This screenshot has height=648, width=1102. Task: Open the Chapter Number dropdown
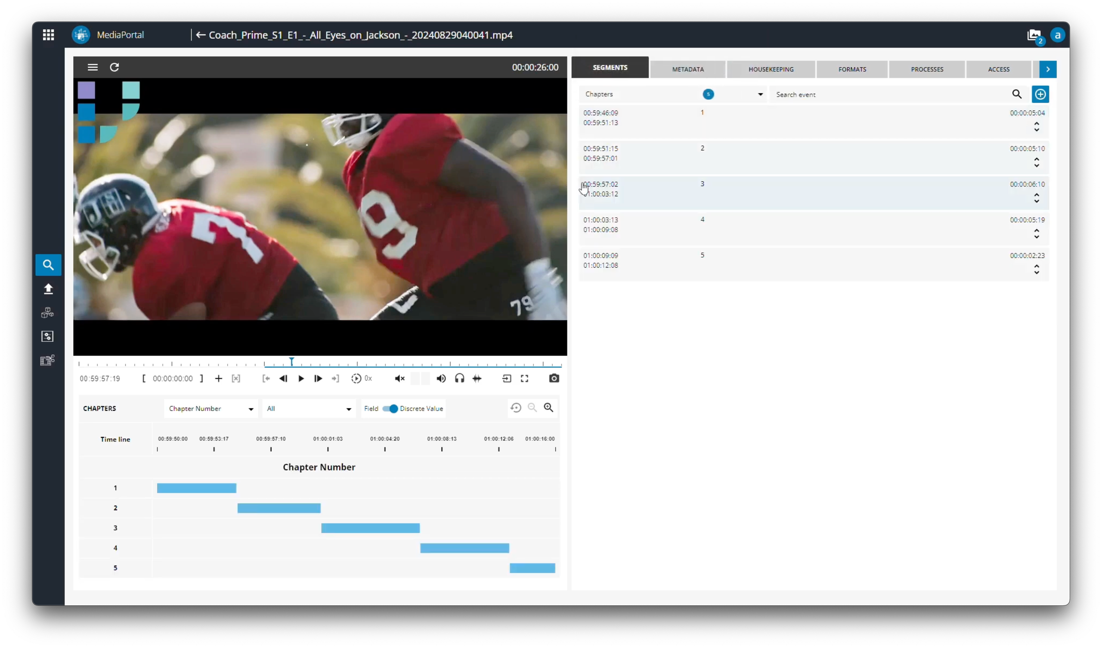(211, 409)
